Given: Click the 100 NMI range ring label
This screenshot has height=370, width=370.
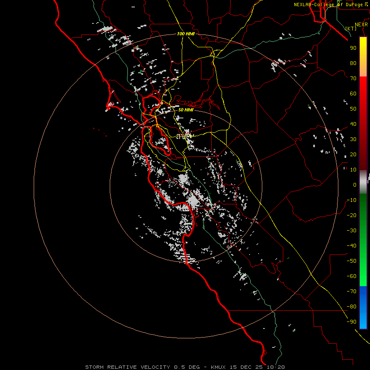Looking at the screenshot, I should click(x=186, y=34).
